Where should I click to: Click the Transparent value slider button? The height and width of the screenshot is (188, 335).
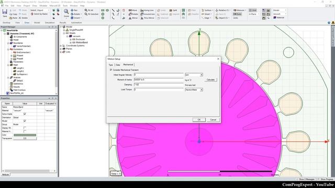(x=25, y=138)
